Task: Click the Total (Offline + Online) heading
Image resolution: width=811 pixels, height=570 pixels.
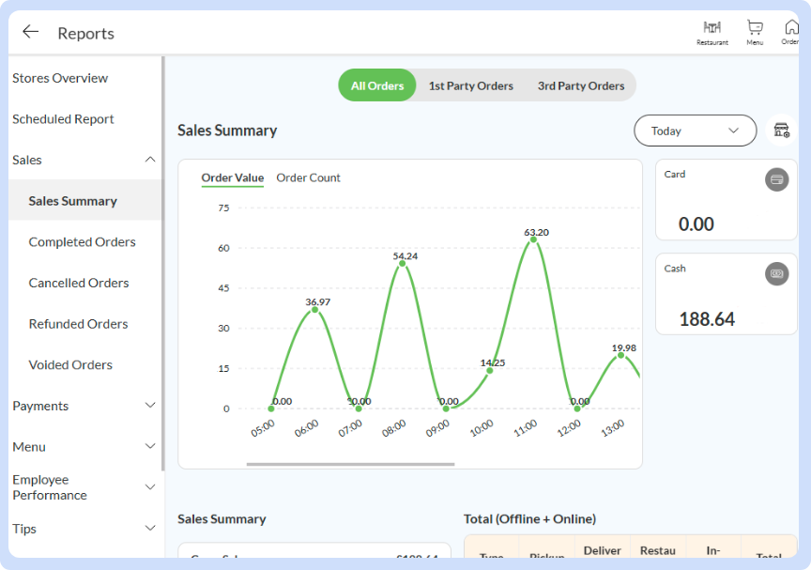Action: 529,518
